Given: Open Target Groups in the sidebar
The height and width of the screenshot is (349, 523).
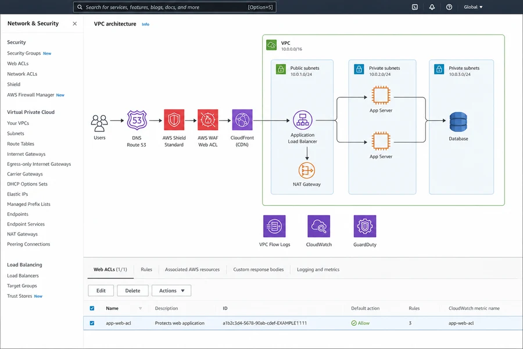Looking at the screenshot, I should pos(22,286).
